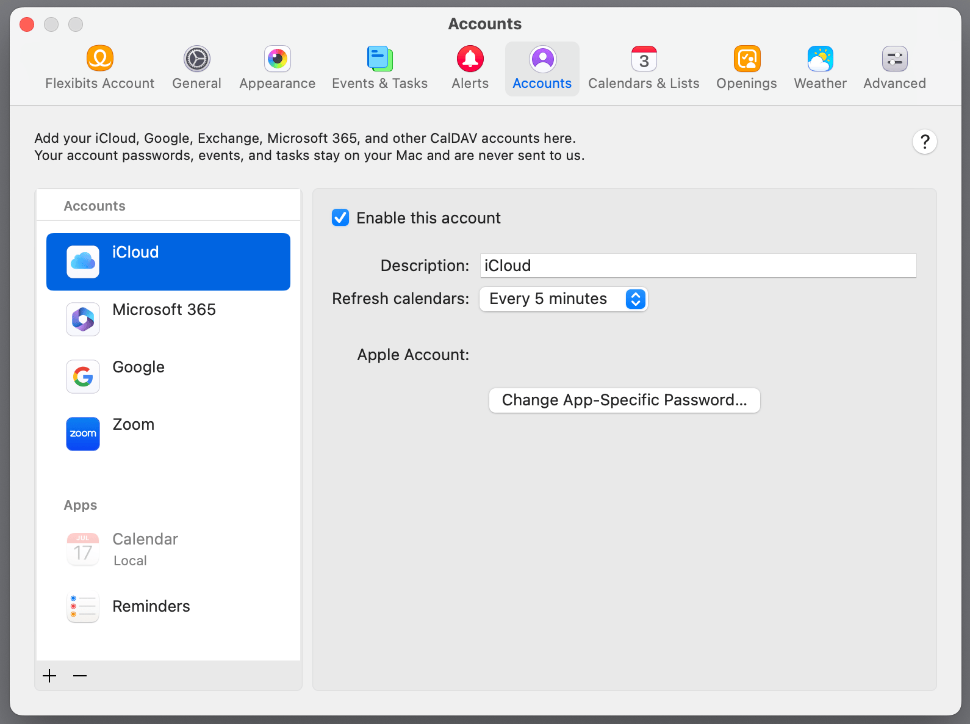Select the Calendar Local entry text
Screen dimensions: 970x724
[x=145, y=549]
